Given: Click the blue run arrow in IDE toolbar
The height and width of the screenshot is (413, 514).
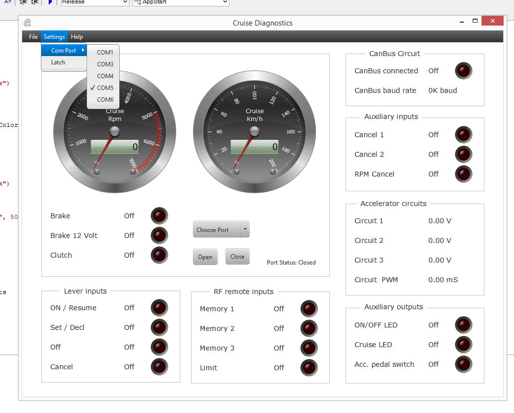Looking at the screenshot, I should pyautogui.click(x=50, y=2).
